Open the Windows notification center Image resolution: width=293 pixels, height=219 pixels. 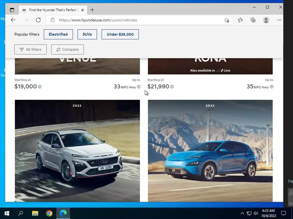coord(284,213)
